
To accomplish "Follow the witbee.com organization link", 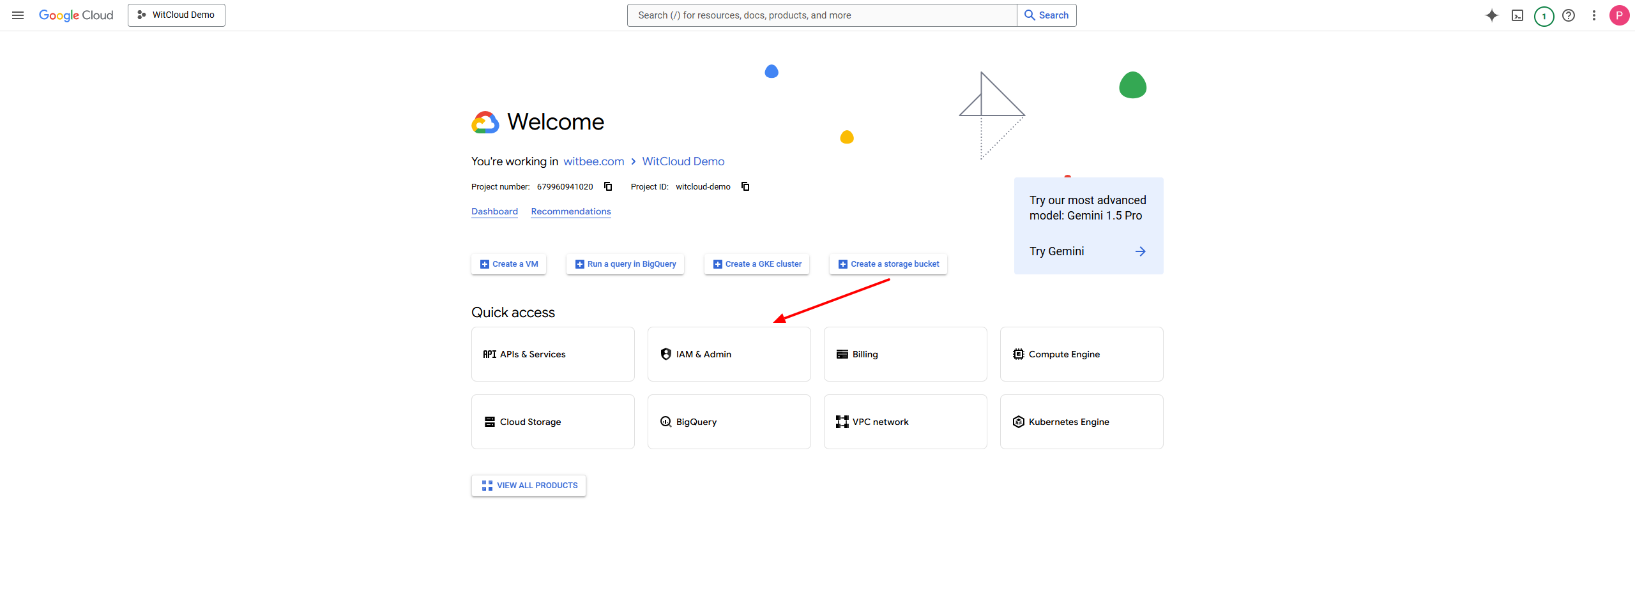I will click(x=593, y=161).
